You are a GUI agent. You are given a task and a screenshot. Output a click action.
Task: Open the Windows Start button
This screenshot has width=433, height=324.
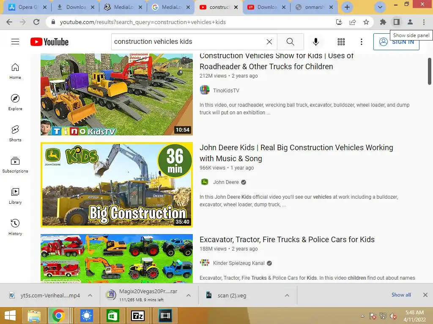coord(10,316)
